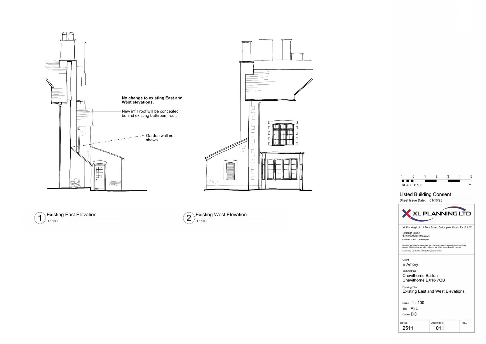Select the 'New infill roof' annotation text
The height and width of the screenshot is (344, 486).
(150, 113)
